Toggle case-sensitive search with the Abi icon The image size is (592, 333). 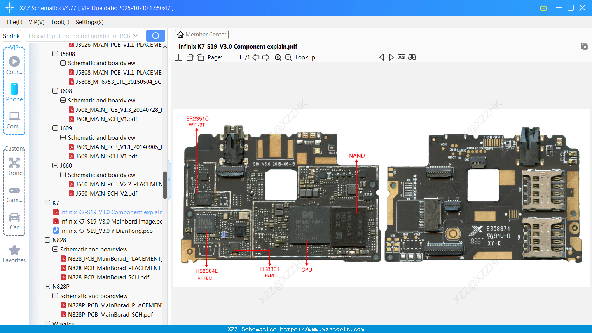pos(402,57)
